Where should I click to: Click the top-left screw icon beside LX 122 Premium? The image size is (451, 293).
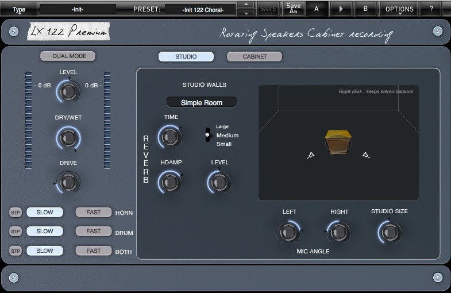(14, 32)
